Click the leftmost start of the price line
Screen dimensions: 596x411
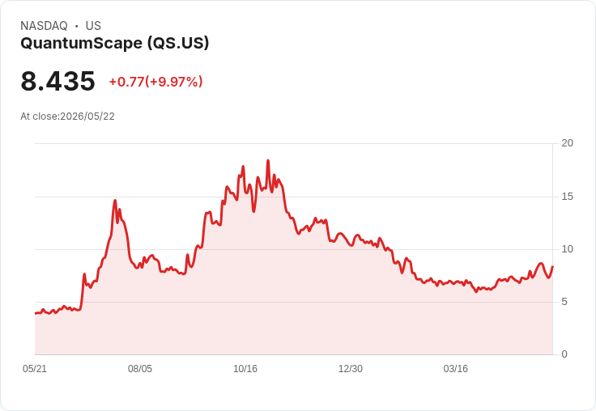pyautogui.click(x=36, y=313)
